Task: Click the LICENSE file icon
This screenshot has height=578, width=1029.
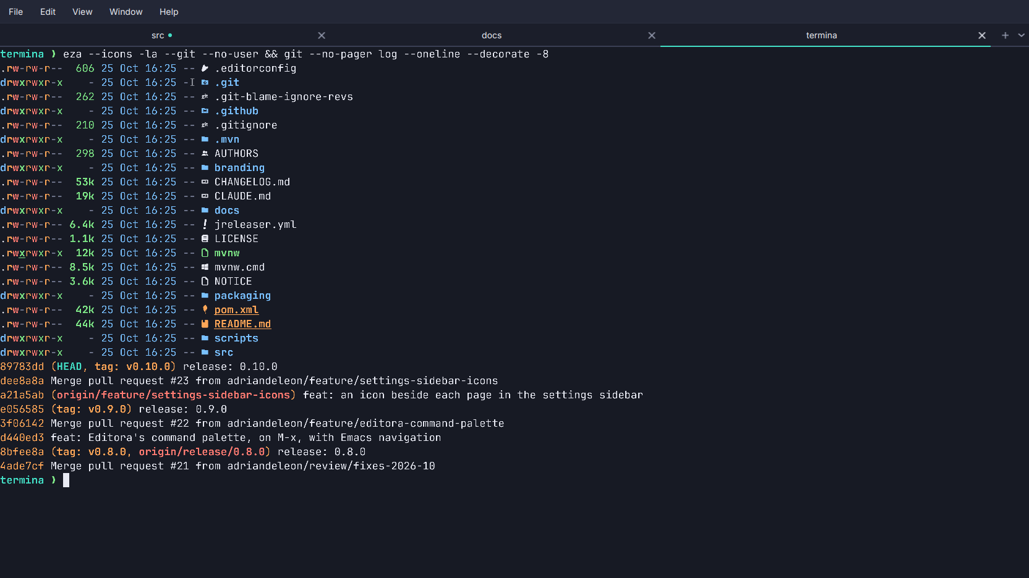Action: (x=205, y=239)
